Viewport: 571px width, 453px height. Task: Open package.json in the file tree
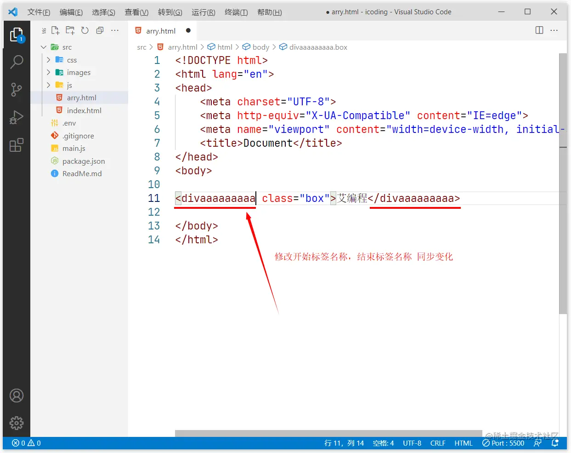point(79,161)
